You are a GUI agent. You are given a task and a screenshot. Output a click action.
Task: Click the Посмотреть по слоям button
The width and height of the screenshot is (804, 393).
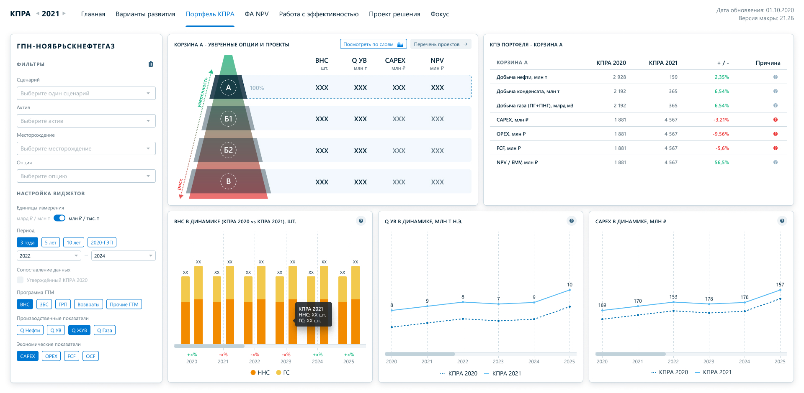[x=373, y=44]
